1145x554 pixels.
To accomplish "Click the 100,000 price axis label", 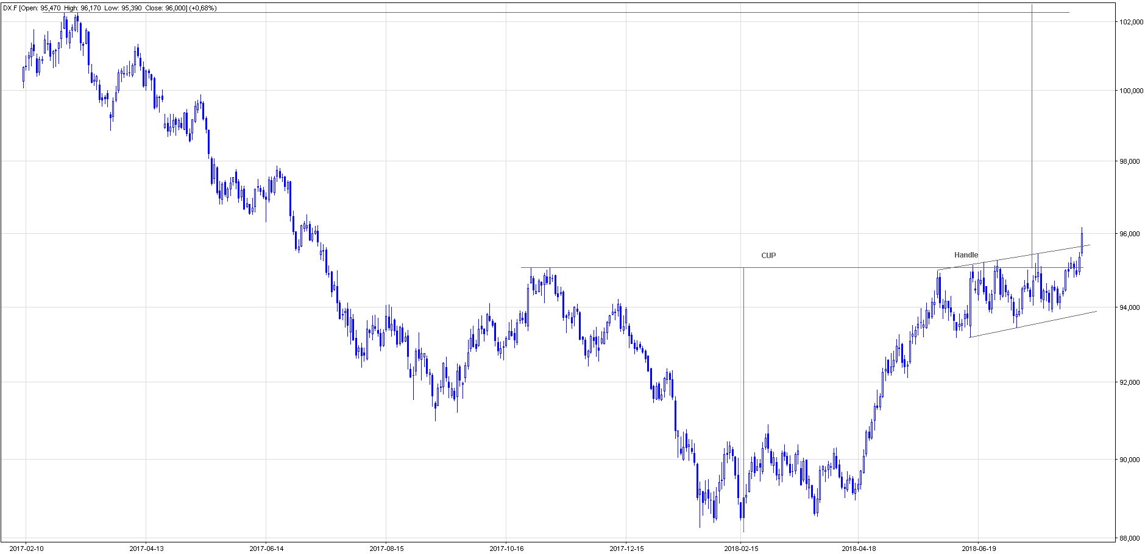I will click(1131, 91).
